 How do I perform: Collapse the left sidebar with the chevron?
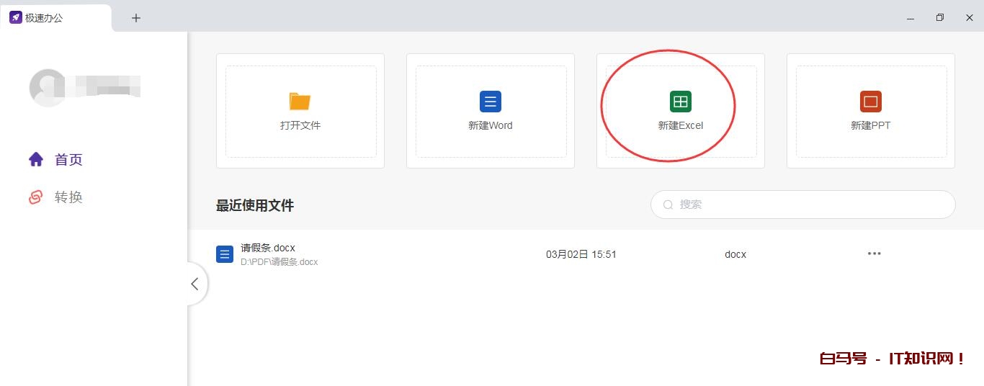(x=194, y=284)
